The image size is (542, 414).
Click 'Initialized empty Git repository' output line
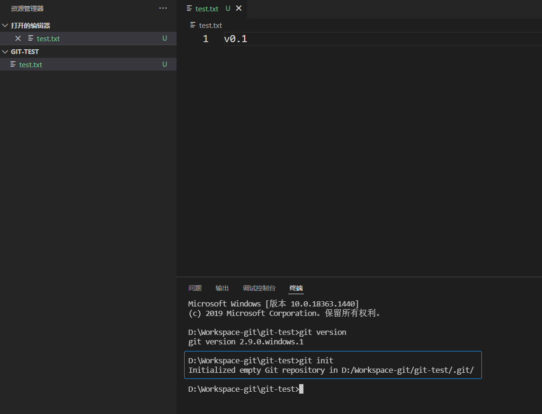(x=331, y=370)
